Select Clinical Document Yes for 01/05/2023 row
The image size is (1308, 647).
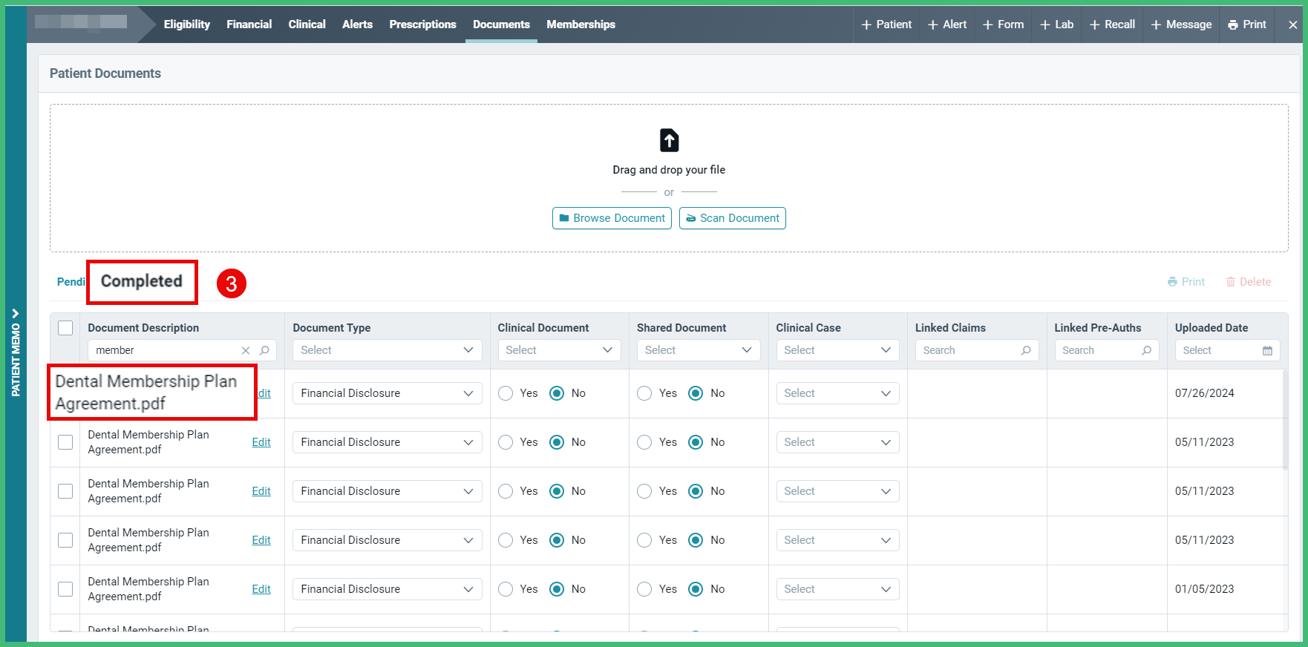pyautogui.click(x=506, y=589)
